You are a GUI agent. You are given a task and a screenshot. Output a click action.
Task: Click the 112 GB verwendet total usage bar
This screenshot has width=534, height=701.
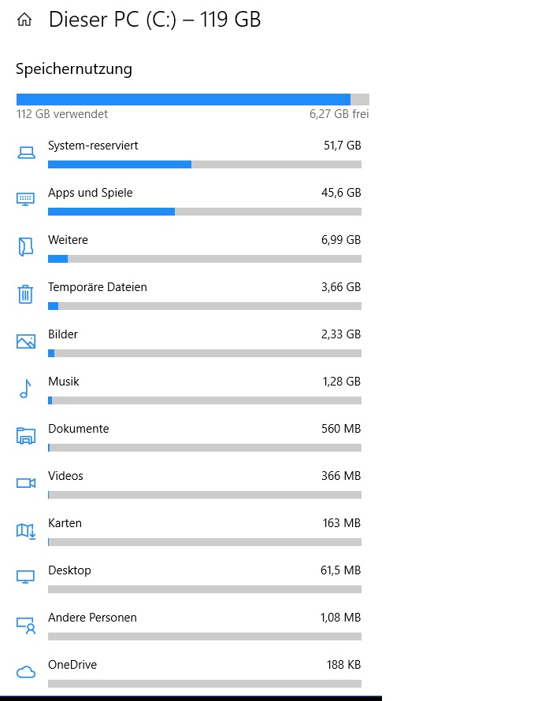pyautogui.click(x=193, y=99)
